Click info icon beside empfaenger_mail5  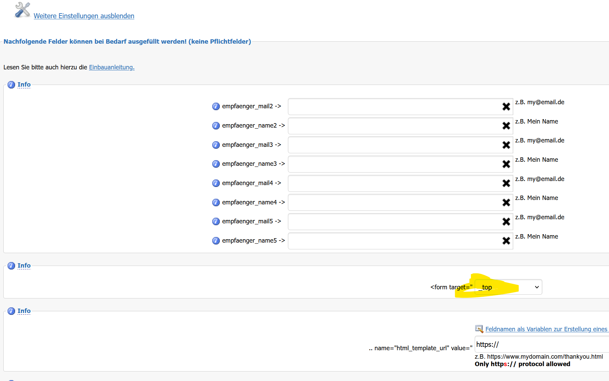[x=216, y=222]
